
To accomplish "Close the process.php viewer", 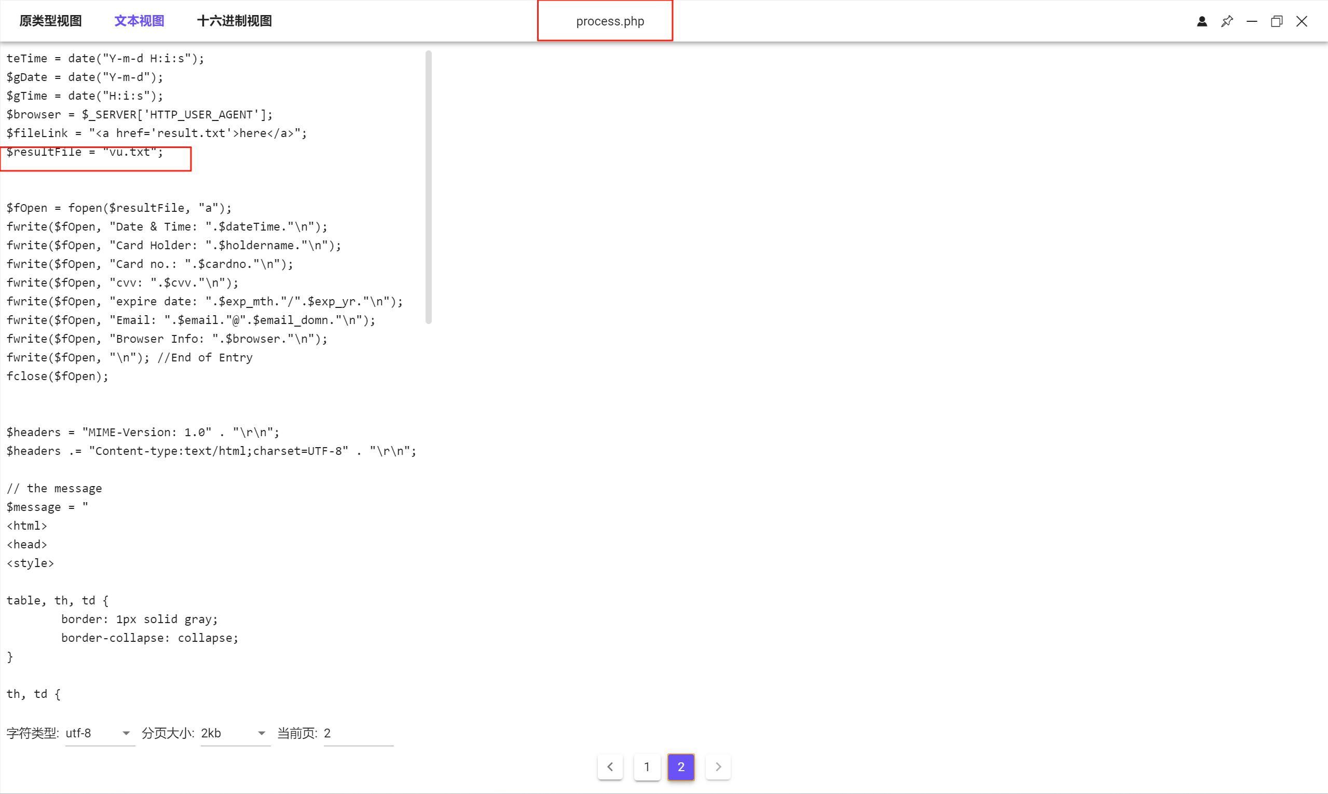I will [x=1302, y=21].
